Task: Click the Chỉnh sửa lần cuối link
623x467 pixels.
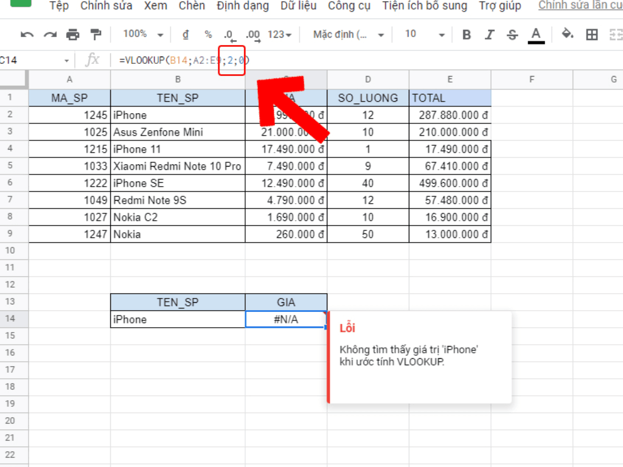Action: click(x=580, y=6)
